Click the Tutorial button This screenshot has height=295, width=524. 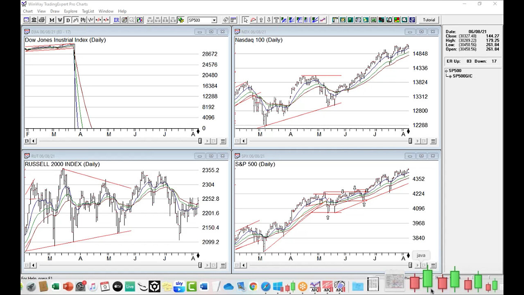tap(429, 20)
